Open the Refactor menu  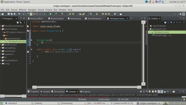tap(23, 10)
